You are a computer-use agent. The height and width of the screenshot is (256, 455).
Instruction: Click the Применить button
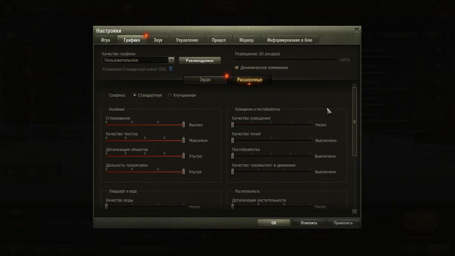click(x=343, y=223)
